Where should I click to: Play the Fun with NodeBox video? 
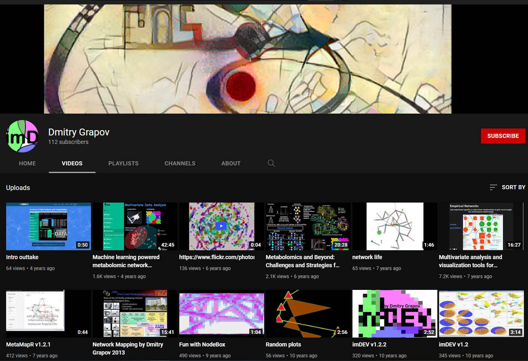[221, 314]
